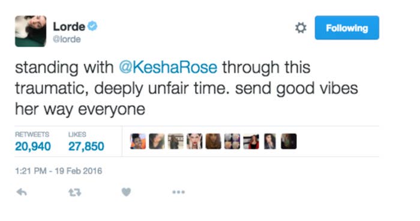The image size is (420, 221).
Task: Open the three-dot more options menu
Action: [178, 192]
